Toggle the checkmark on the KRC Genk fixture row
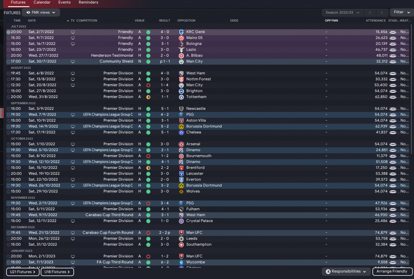The width and height of the screenshot is (414, 279). point(8,32)
